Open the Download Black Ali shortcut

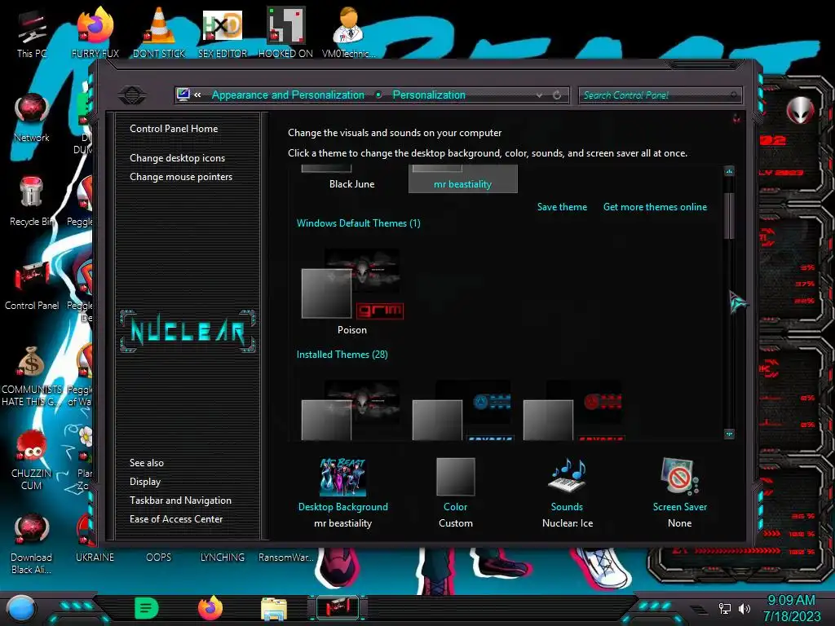32,544
